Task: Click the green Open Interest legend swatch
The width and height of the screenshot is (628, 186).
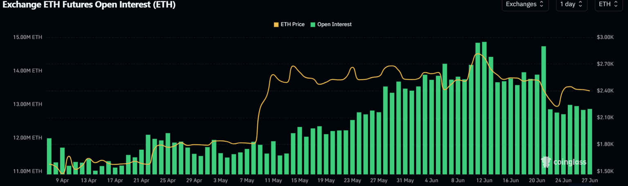Action: [x=313, y=25]
